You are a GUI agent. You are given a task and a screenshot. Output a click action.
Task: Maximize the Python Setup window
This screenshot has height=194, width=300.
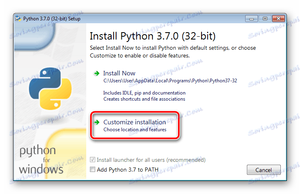pyautogui.click(x=265, y=19)
